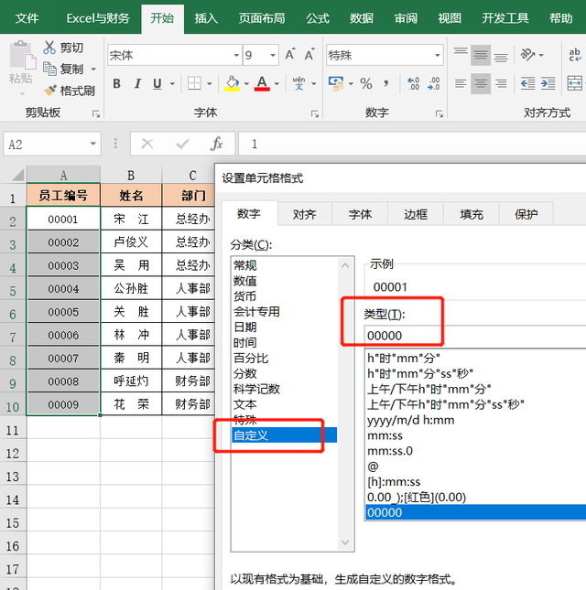Switch to the 插入 ribbon tab
The image size is (586, 590).
[x=206, y=18]
